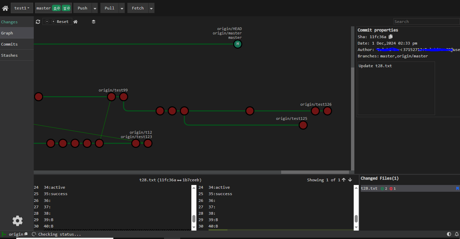Click the commit message Update t28.txt

click(x=375, y=66)
